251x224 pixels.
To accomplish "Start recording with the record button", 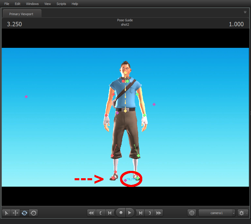I will pos(121,213).
